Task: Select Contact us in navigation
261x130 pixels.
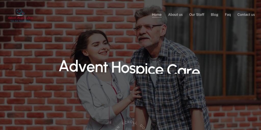Action: [246, 14]
